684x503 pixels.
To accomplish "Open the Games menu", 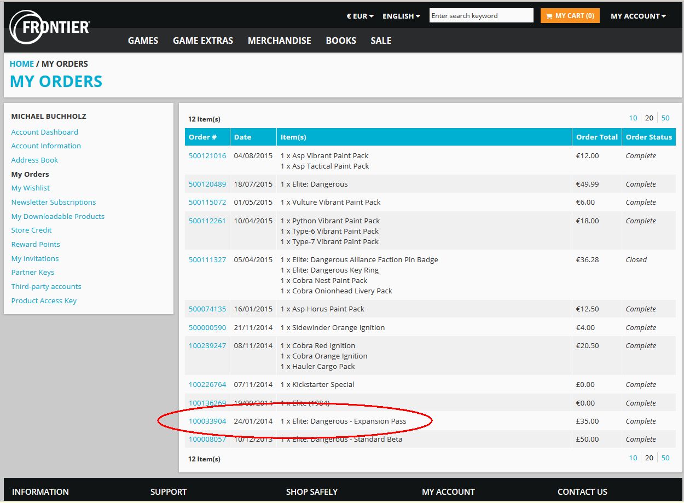I will pos(143,41).
